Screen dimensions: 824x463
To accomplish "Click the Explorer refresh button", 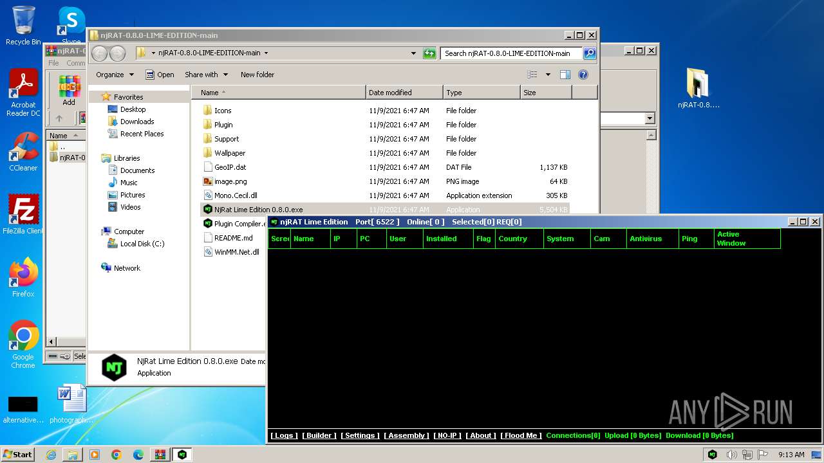I will [x=429, y=53].
